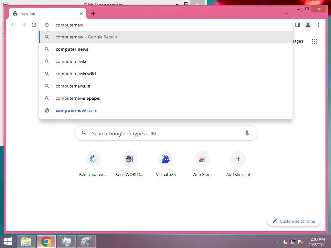The image size is (331, 248).
Task: Minimize the Disk Management window
Action: click(177, 4)
